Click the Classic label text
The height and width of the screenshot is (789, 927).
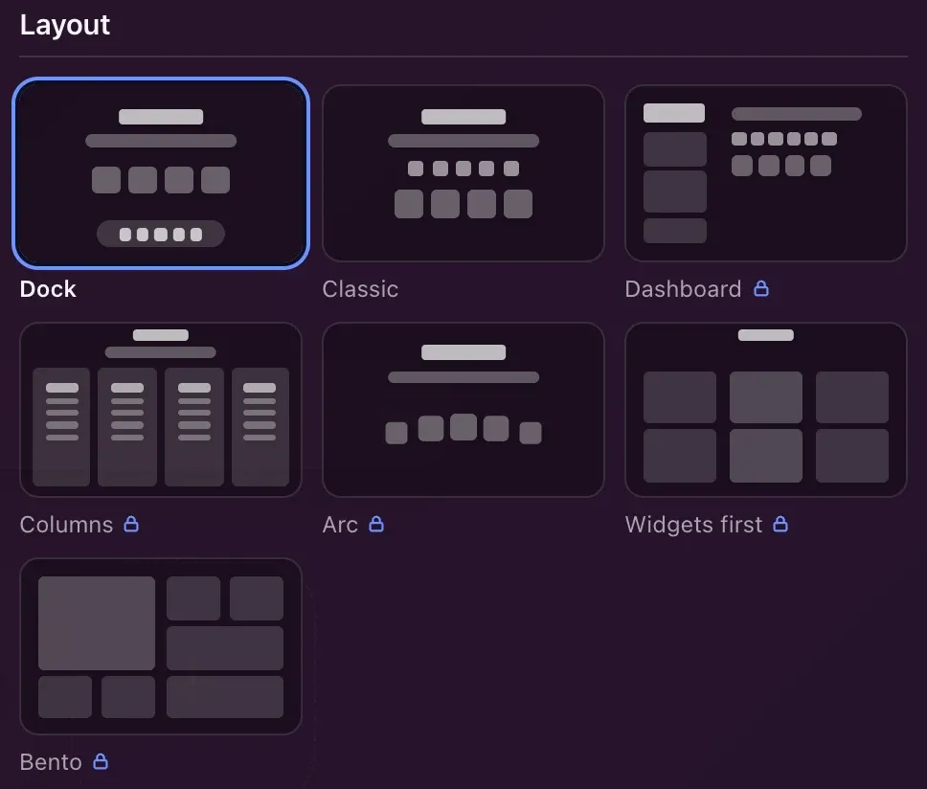[x=360, y=289]
